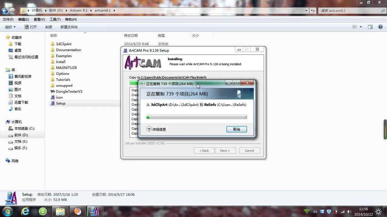Click Back in ArtCAM setup

[x=204, y=151]
